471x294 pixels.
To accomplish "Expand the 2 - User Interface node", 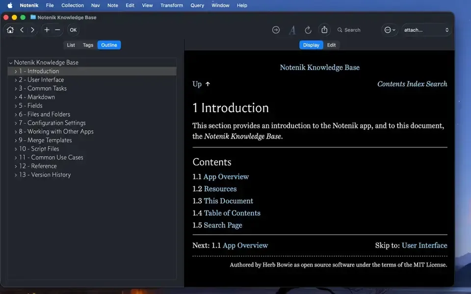I will click(16, 80).
